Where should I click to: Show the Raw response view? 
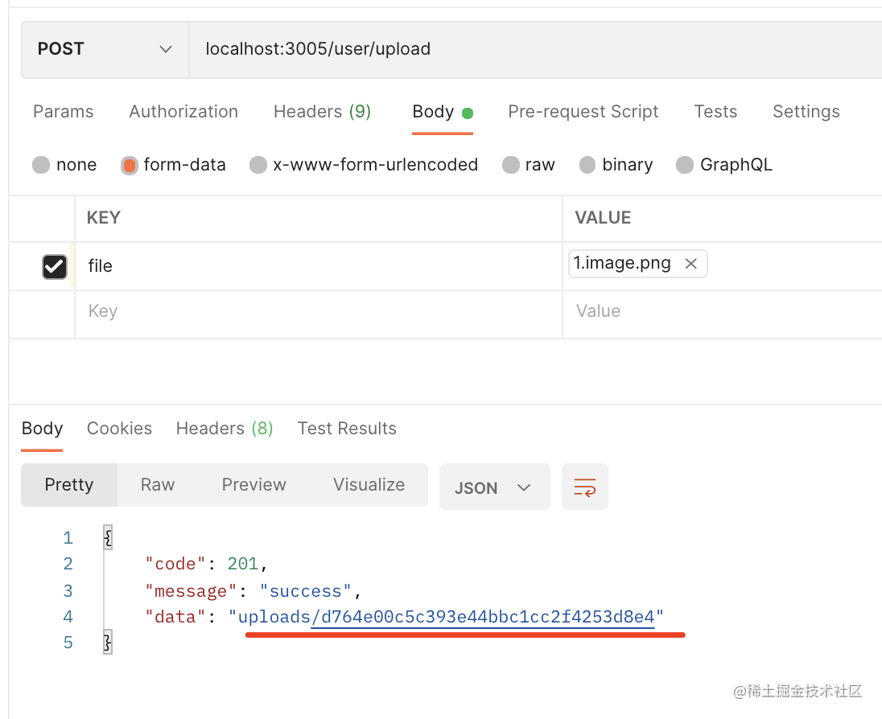[157, 485]
